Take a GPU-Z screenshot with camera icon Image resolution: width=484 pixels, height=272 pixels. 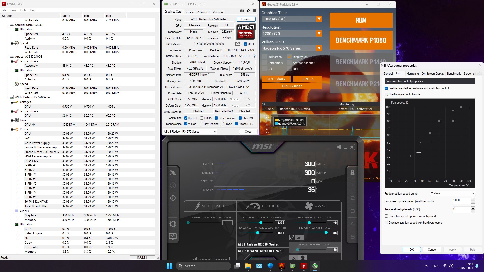click(241, 11)
